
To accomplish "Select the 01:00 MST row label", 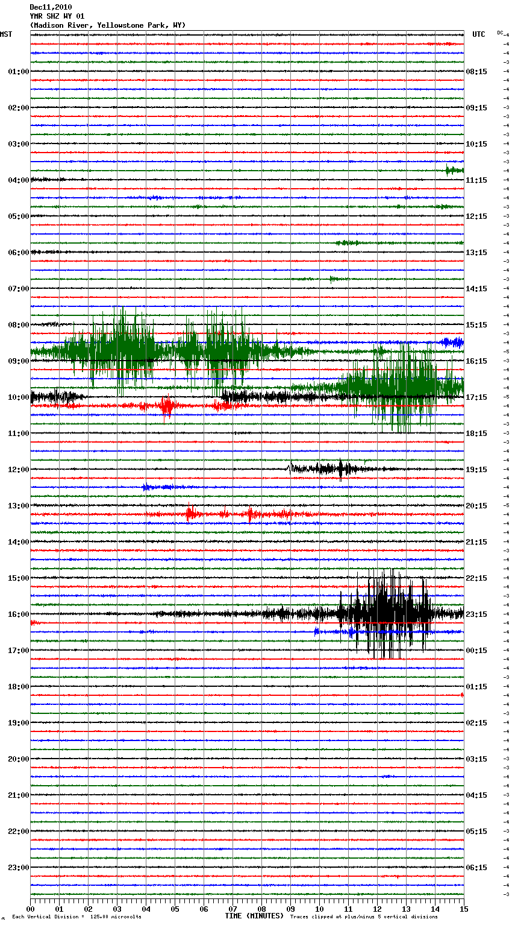I will coord(18,72).
